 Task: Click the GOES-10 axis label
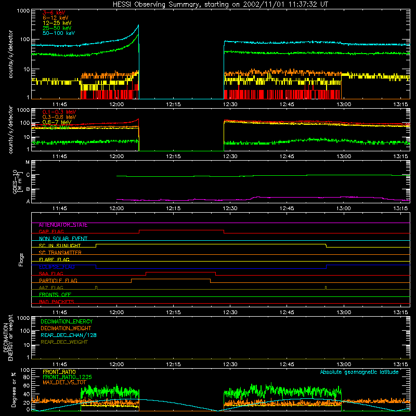coord(17,181)
